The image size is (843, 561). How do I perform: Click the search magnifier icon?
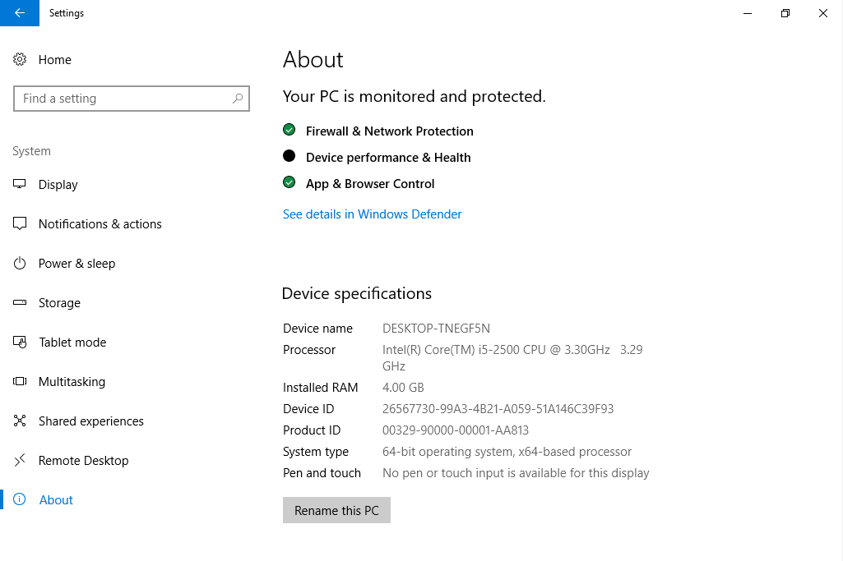(238, 99)
